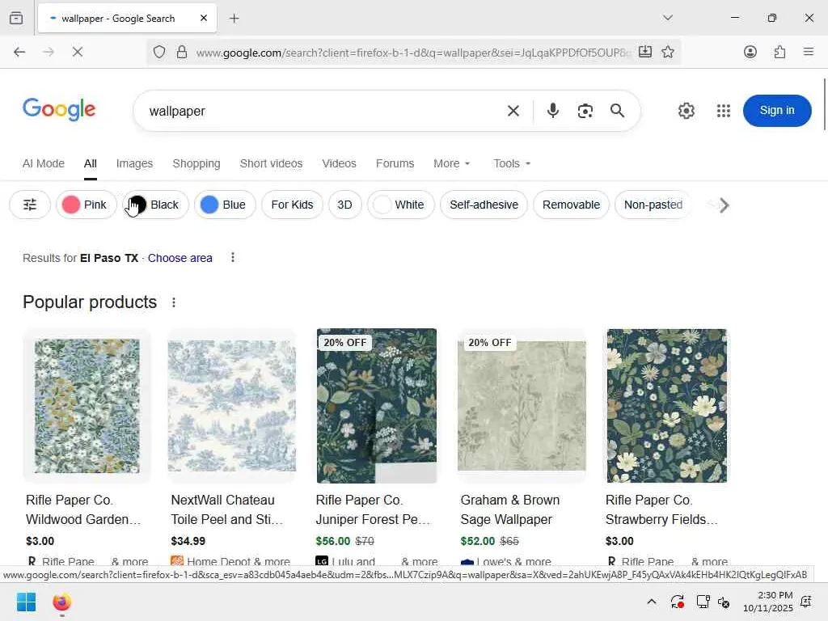Switch to Short videos tab
828x621 pixels.
pyautogui.click(x=271, y=163)
